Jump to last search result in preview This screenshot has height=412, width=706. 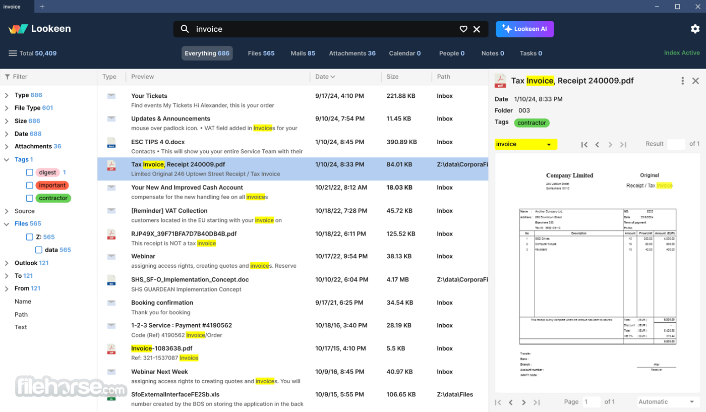623,145
